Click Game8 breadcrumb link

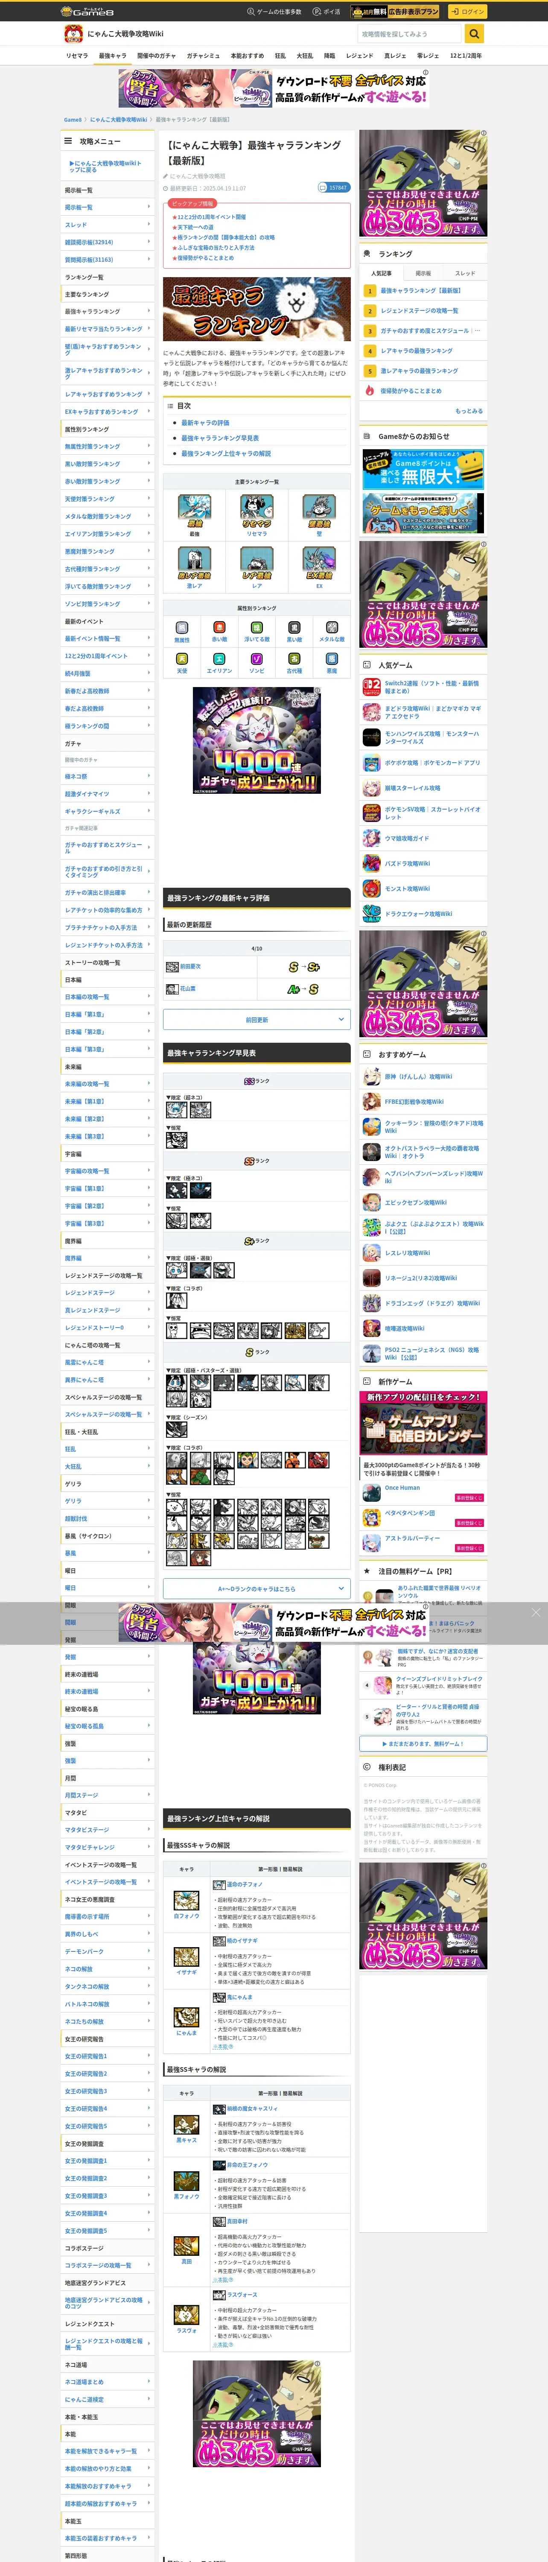[x=73, y=120]
